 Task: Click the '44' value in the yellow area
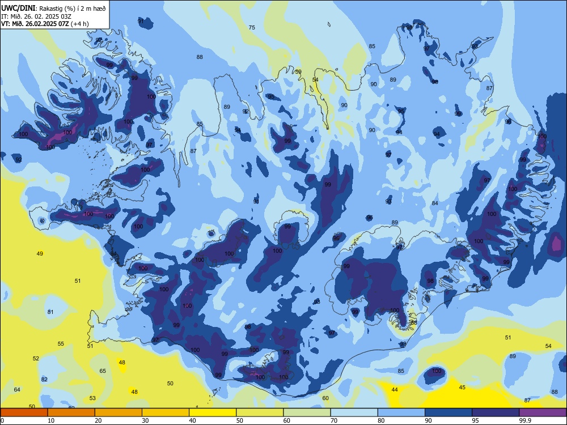395,390
